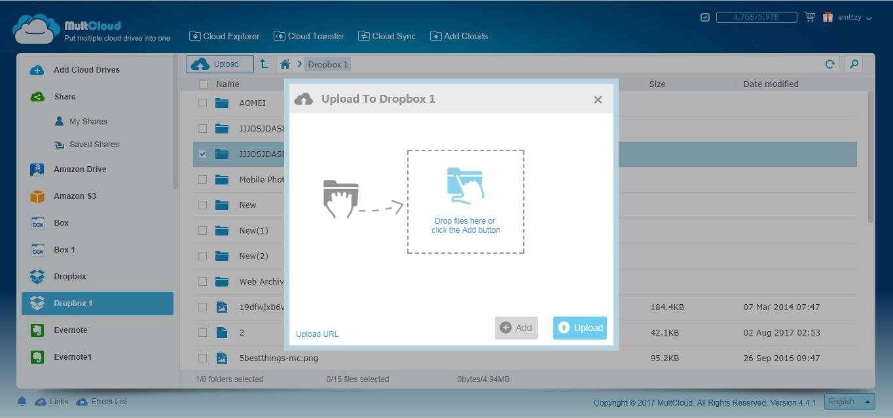
Task: Check the Web Archive folder checkbox
Action: (202, 281)
